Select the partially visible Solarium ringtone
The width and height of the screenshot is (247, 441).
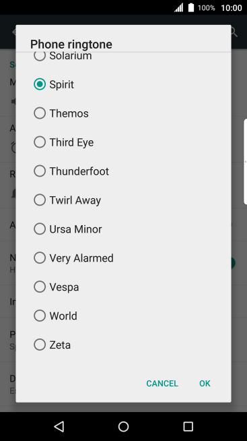(x=124, y=57)
